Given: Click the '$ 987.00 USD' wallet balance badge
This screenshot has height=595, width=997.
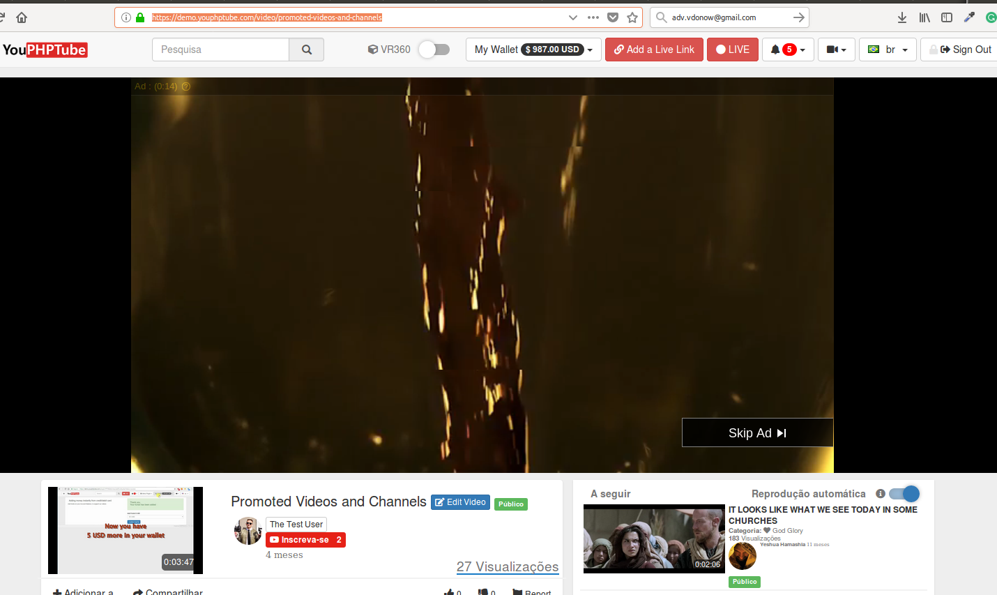Looking at the screenshot, I should pyautogui.click(x=553, y=50).
